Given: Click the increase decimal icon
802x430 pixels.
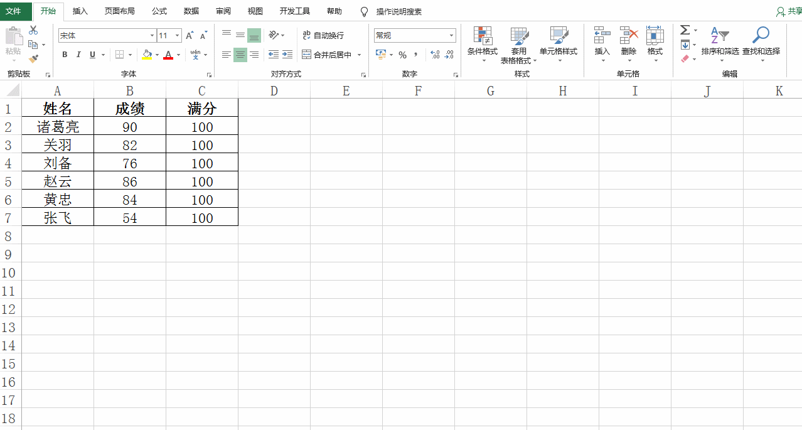Looking at the screenshot, I should coord(434,55).
